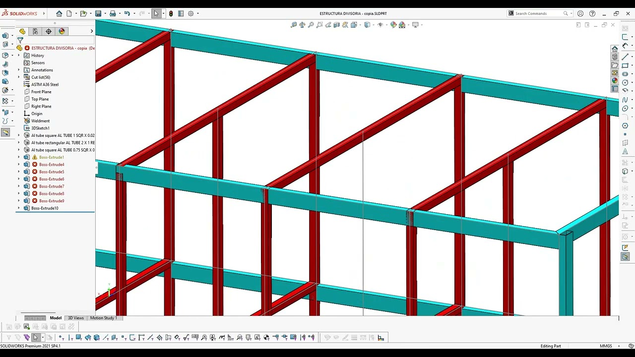Image resolution: width=635 pixels, height=357 pixels.
Task: Open the ConfigurationManager tab icon
Action: click(x=49, y=31)
